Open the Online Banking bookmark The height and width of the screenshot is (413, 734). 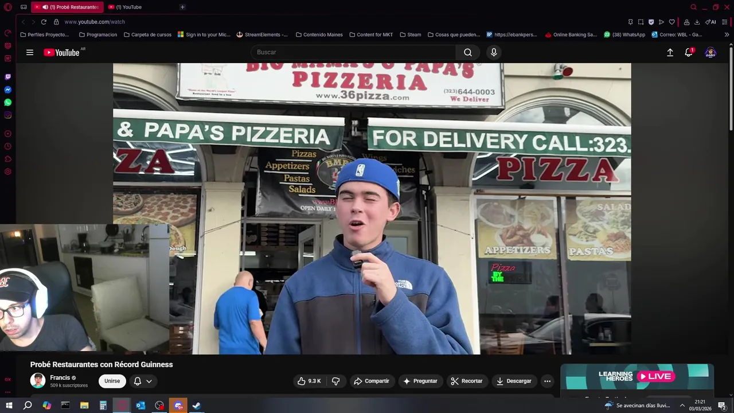571,34
